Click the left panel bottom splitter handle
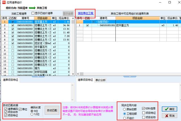The height and width of the screenshot is (121, 181). pos(38,76)
